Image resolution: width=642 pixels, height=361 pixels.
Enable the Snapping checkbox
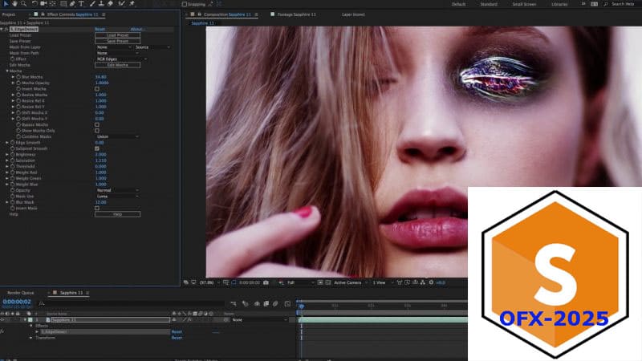[x=185, y=4]
